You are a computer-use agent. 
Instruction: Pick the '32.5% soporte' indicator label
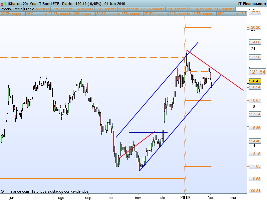click(x=108, y=14)
